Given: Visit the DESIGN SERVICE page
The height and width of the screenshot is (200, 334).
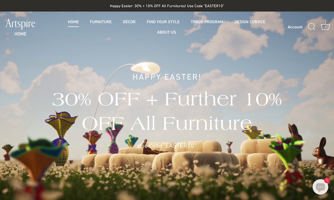Looking at the screenshot, I should tap(250, 22).
